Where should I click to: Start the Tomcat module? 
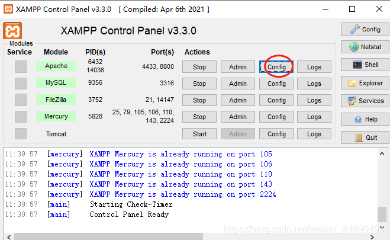point(199,134)
